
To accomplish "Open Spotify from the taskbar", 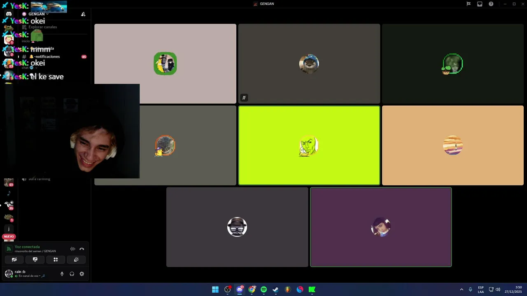I will click(x=264, y=289).
